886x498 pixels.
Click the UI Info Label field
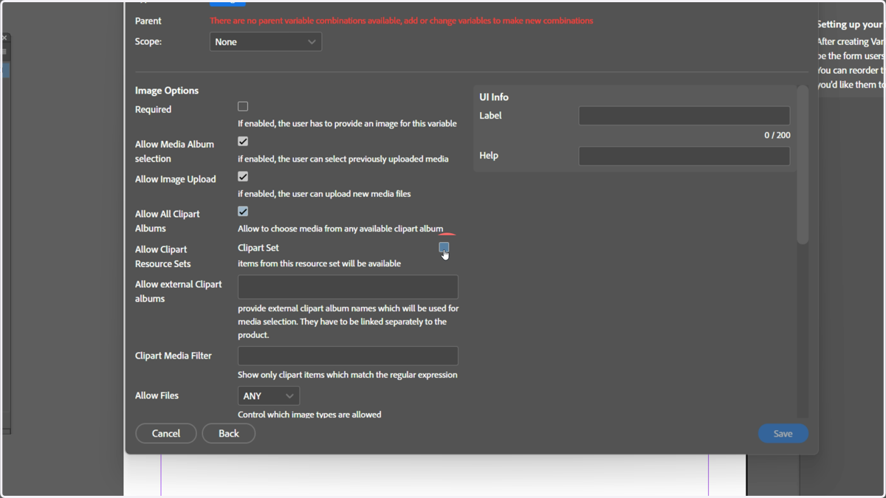coord(684,116)
